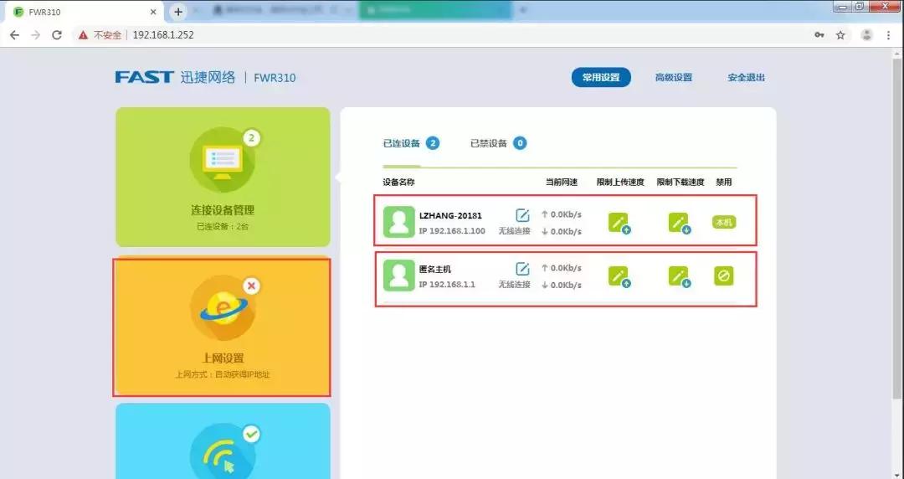
Task: Edit the name of 匿名主机 device
Action: [x=522, y=269]
